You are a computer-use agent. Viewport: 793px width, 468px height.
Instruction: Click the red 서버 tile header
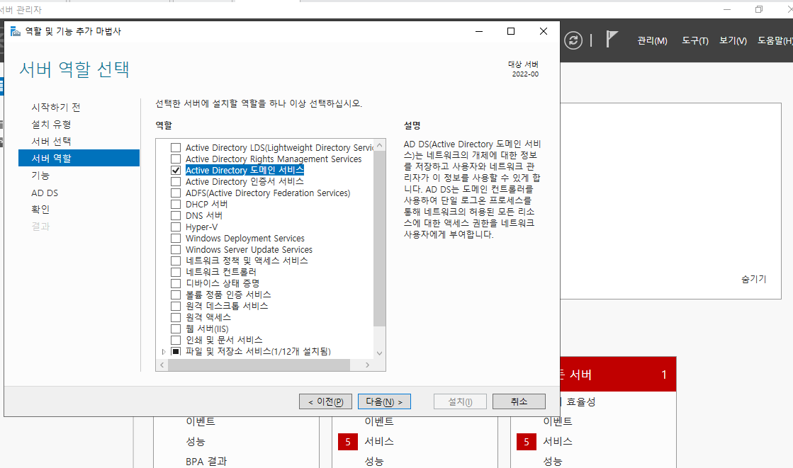coord(618,374)
